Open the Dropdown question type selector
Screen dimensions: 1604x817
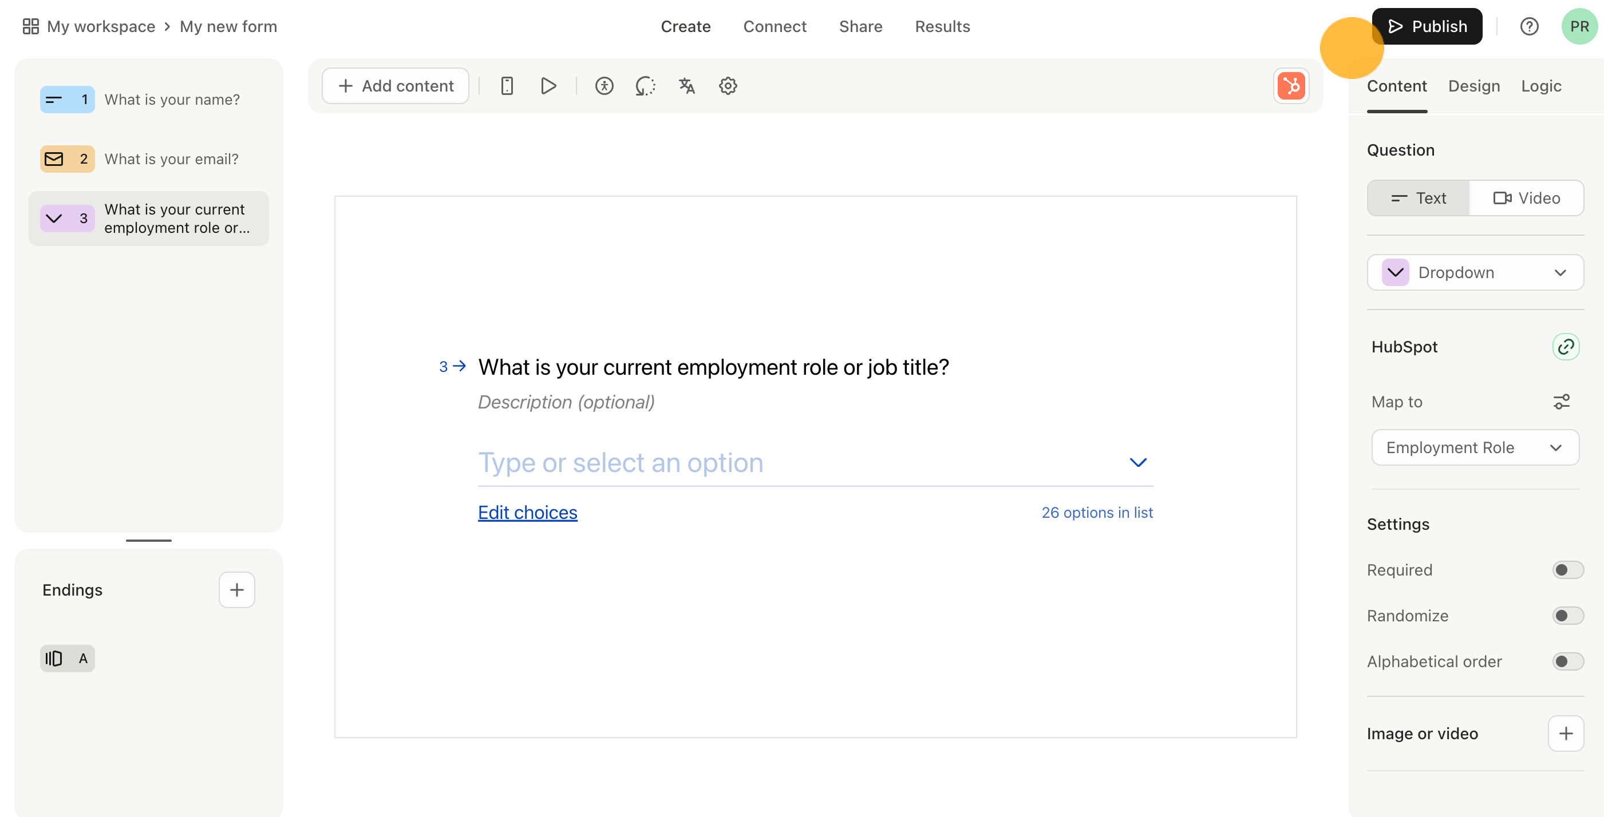click(1475, 272)
